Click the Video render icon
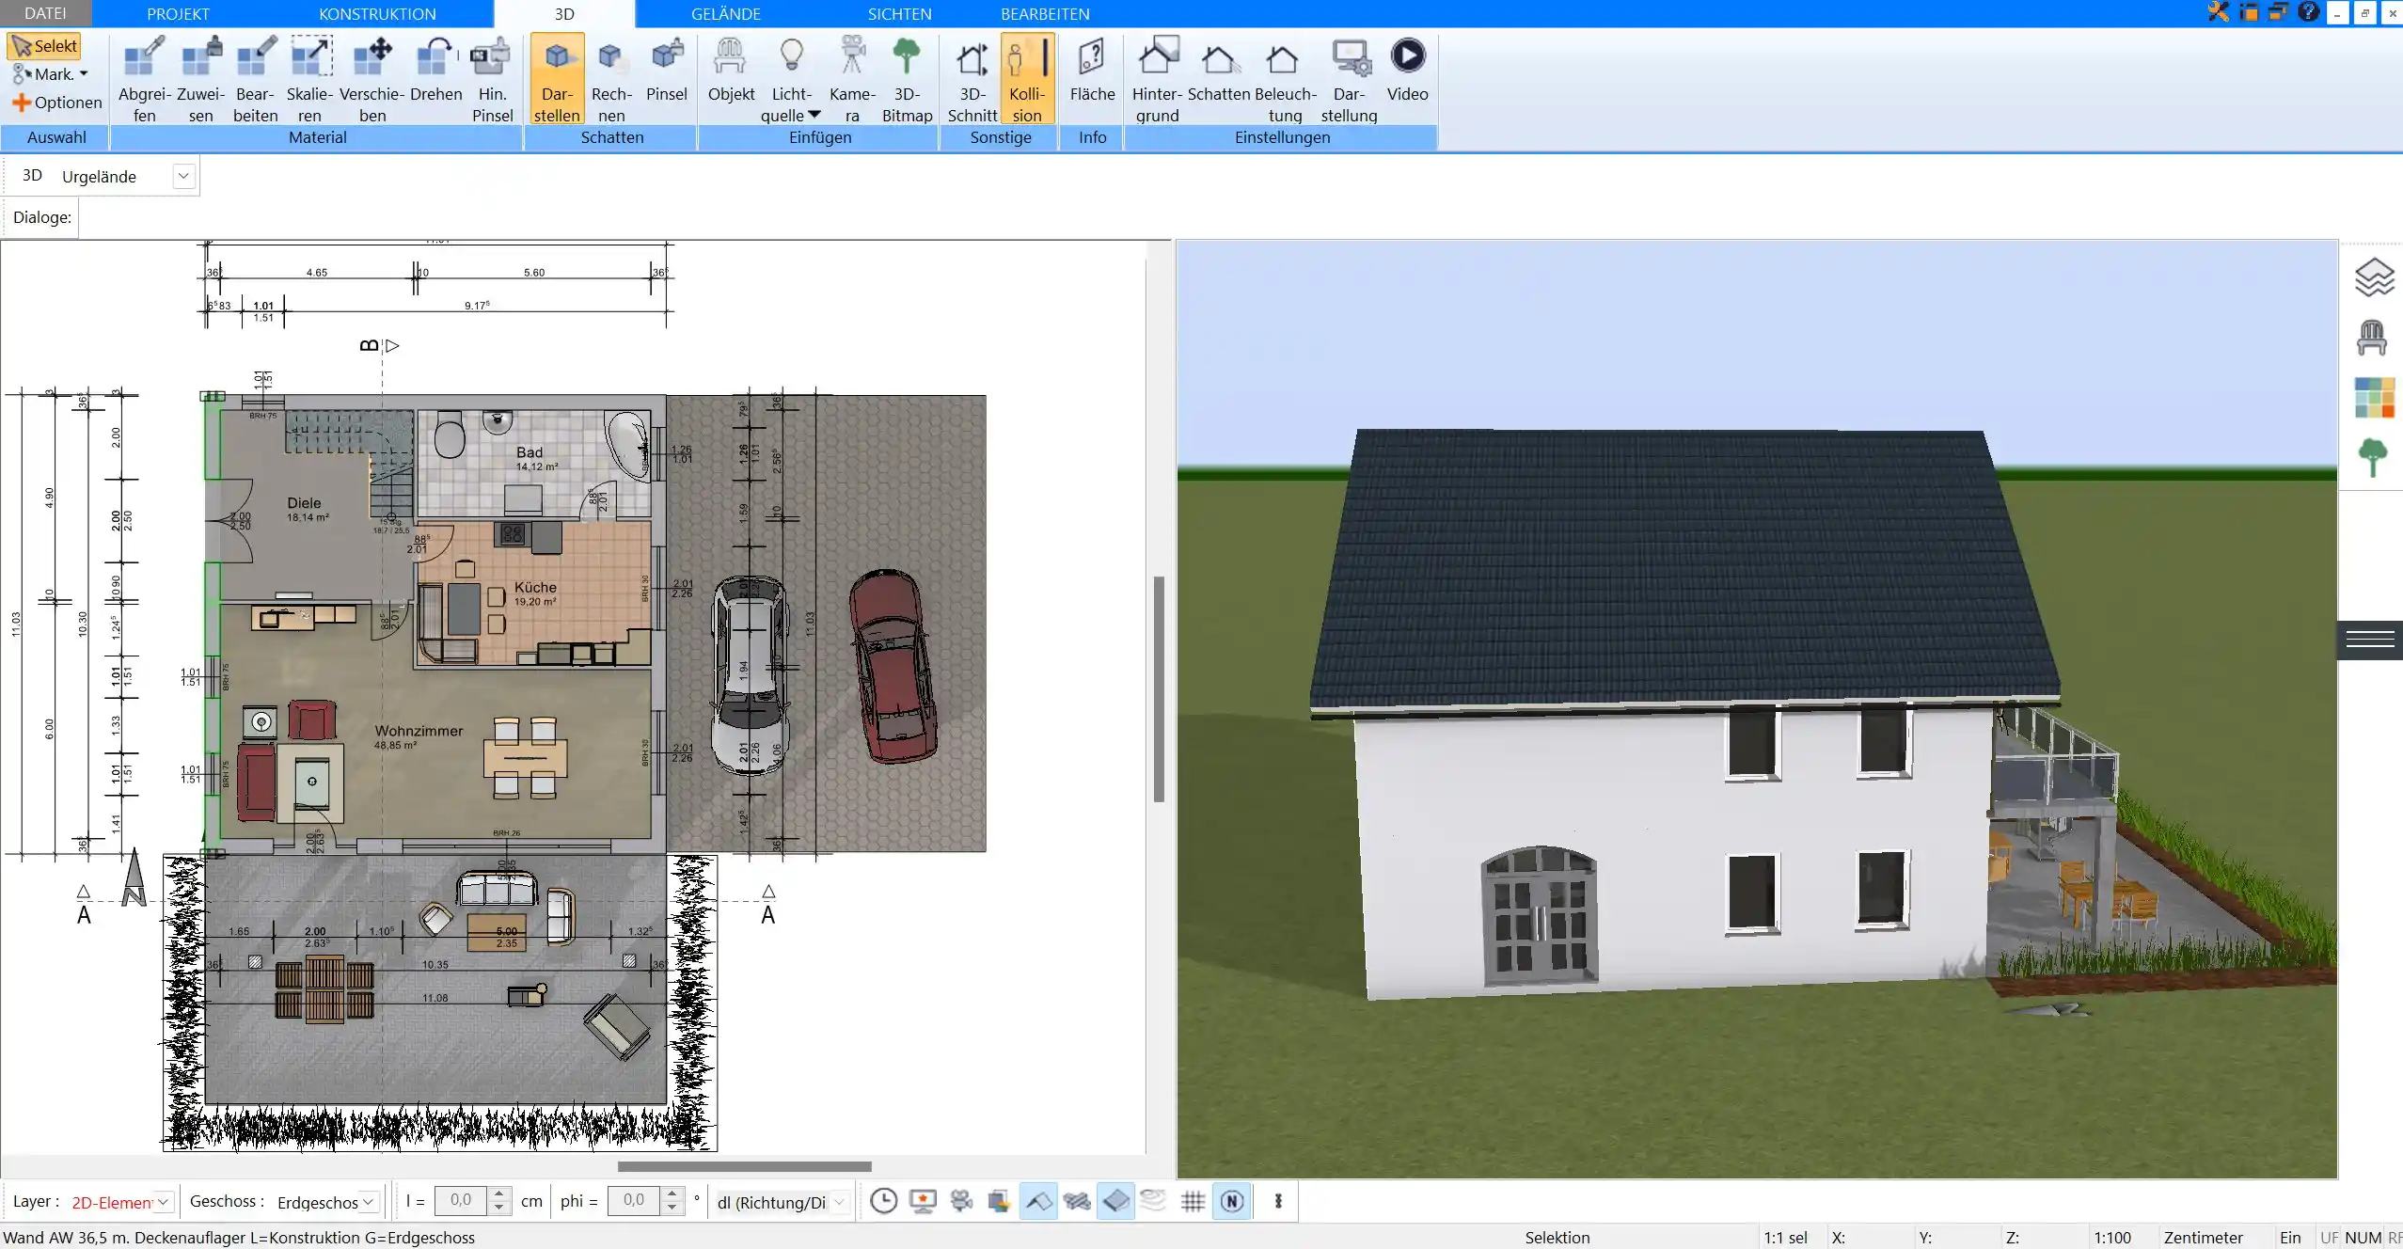Screen dimensions: 2403x1249 pyautogui.click(x=1408, y=55)
